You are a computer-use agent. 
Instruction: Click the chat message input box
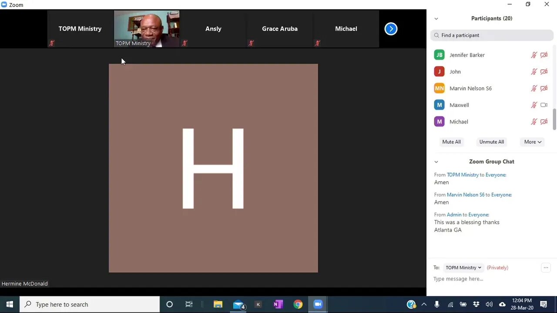(492, 279)
